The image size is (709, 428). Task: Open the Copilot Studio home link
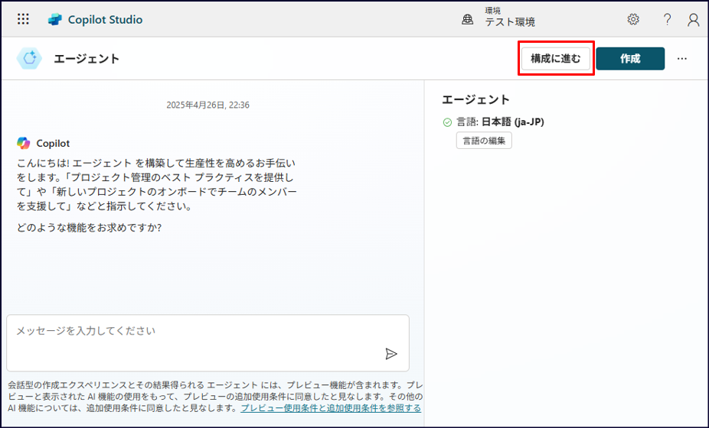[x=105, y=19]
